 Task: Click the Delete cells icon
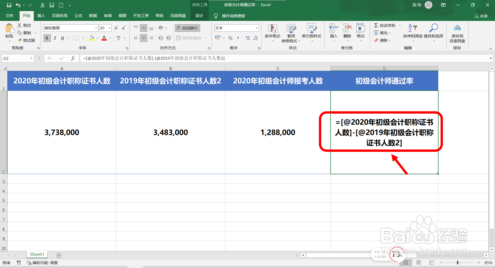click(347, 28)
